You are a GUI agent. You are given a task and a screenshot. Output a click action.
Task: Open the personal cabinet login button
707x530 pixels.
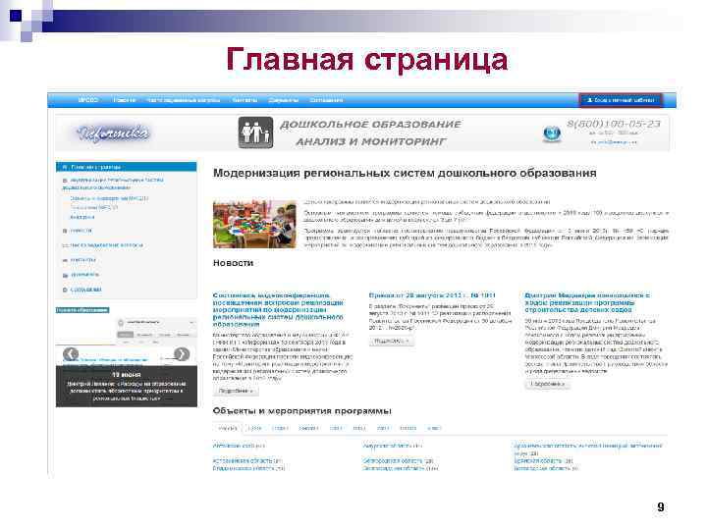pos(621,100)
